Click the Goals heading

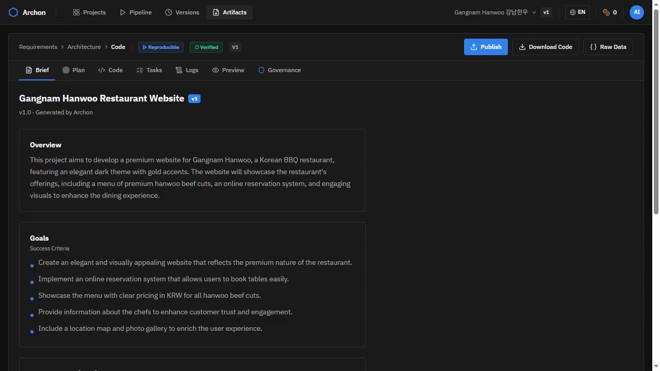click(x=39, y=238)
